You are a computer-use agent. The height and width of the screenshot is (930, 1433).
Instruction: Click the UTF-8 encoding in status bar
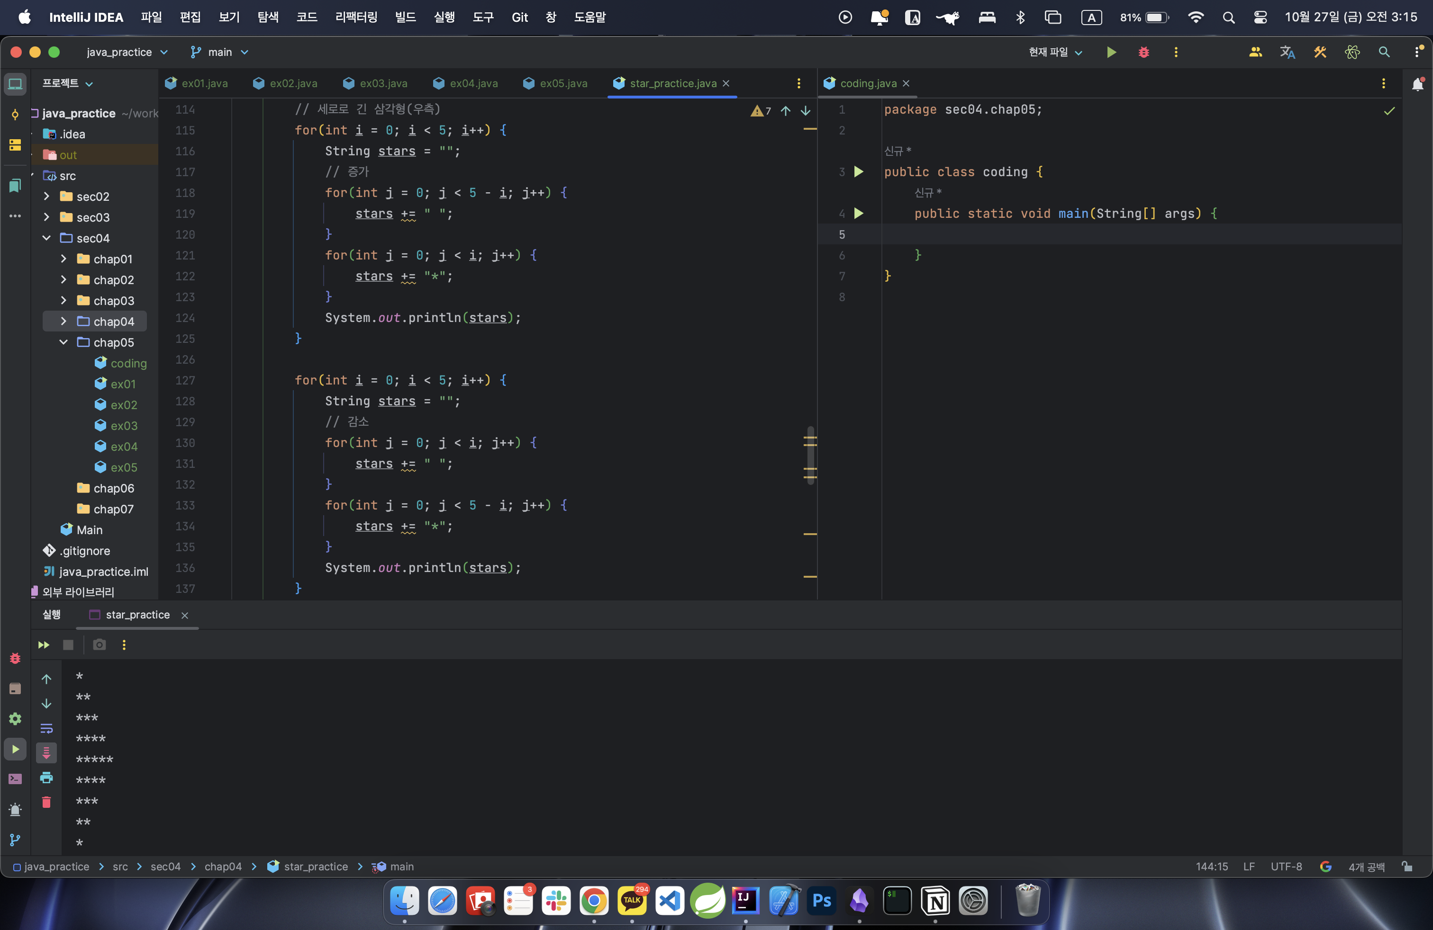click(x=1286, y=866)
